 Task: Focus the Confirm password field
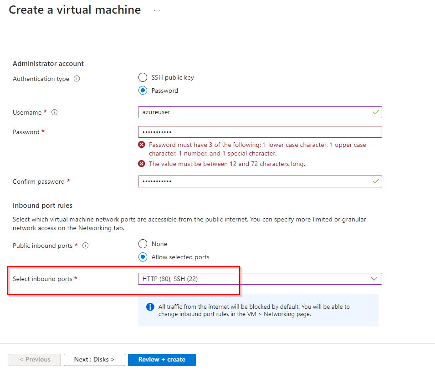255,181
